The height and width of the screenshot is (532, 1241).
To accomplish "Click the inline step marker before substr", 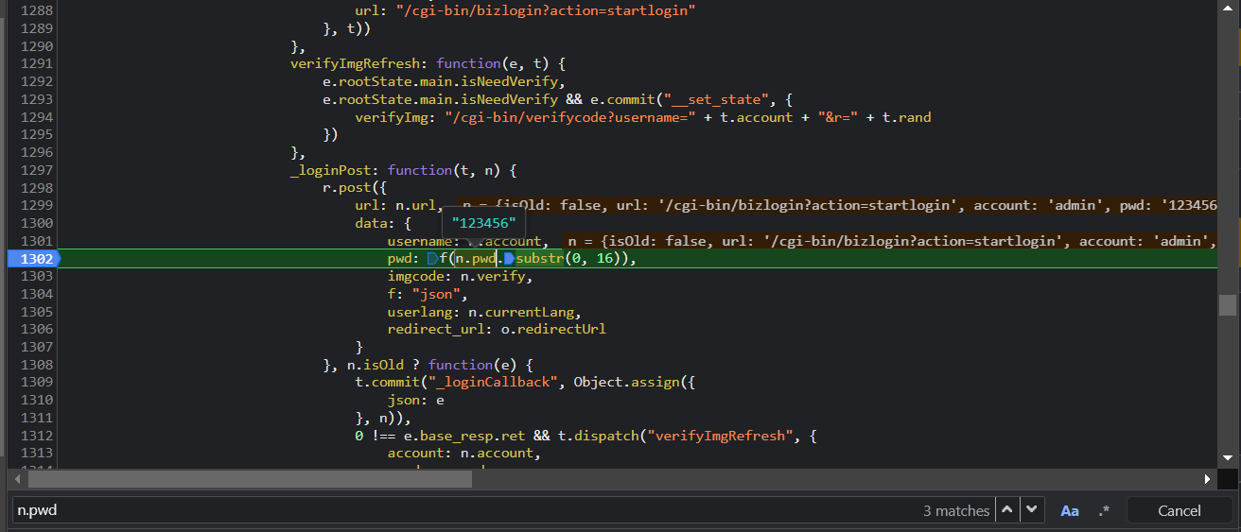I will (x=509, y=258).
